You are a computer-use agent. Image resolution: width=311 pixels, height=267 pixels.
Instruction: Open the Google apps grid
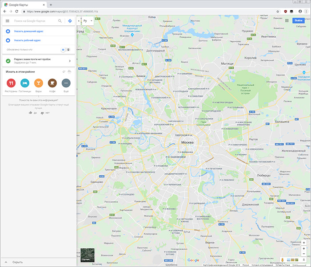pyautogui.click(x=287, y=20)
